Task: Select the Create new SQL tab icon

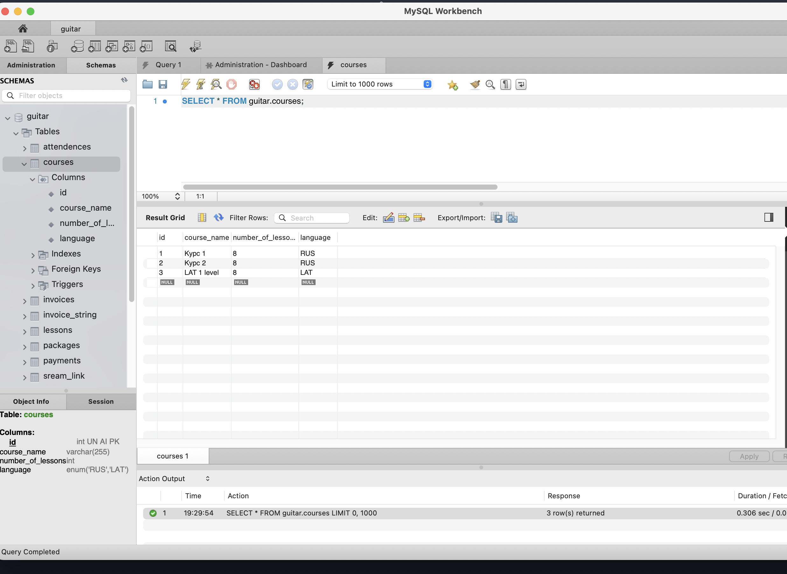Action: coord(10,46)
